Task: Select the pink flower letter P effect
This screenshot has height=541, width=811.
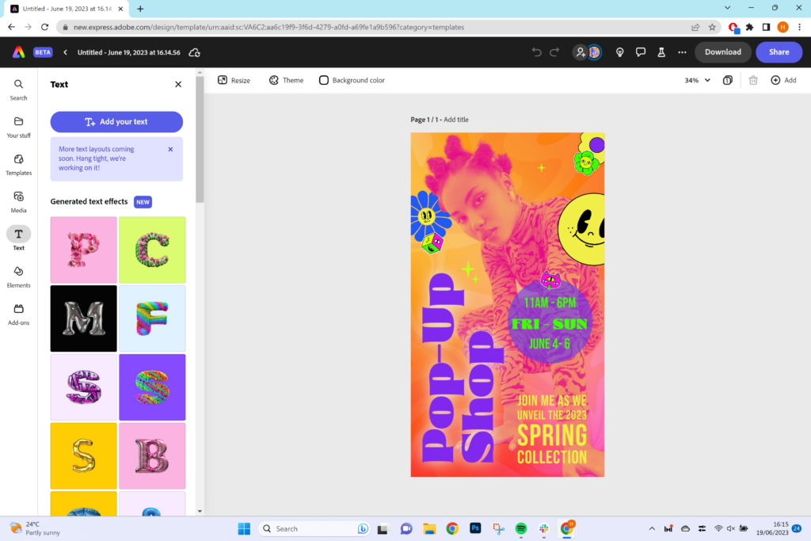Action: tap(84, 250)
